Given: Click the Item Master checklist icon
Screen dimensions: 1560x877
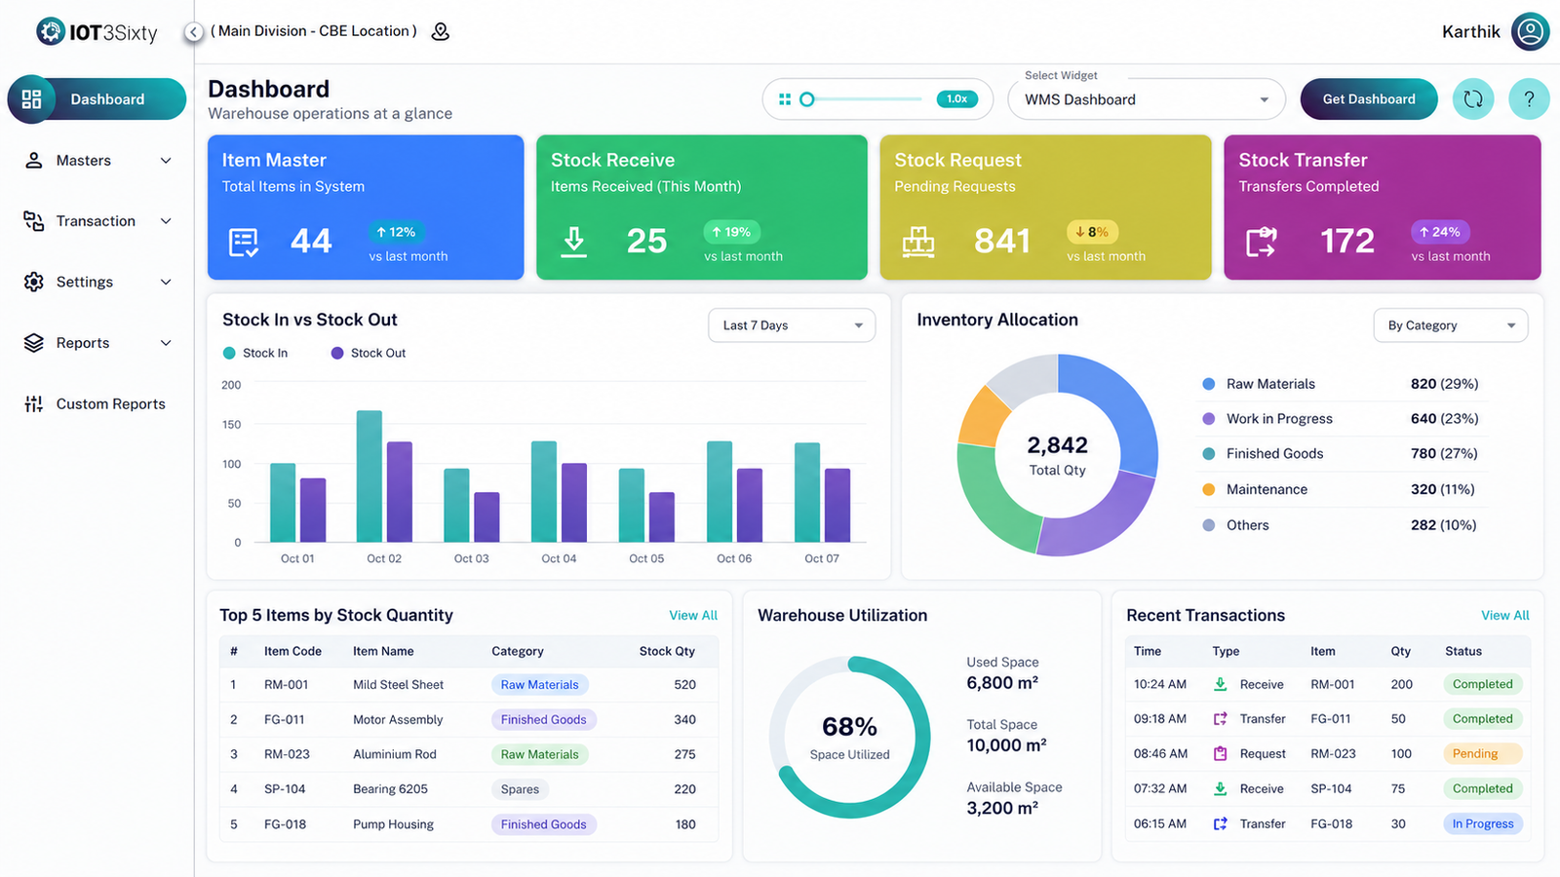Looking at the screenshot, I should click(x=244, y=242).
